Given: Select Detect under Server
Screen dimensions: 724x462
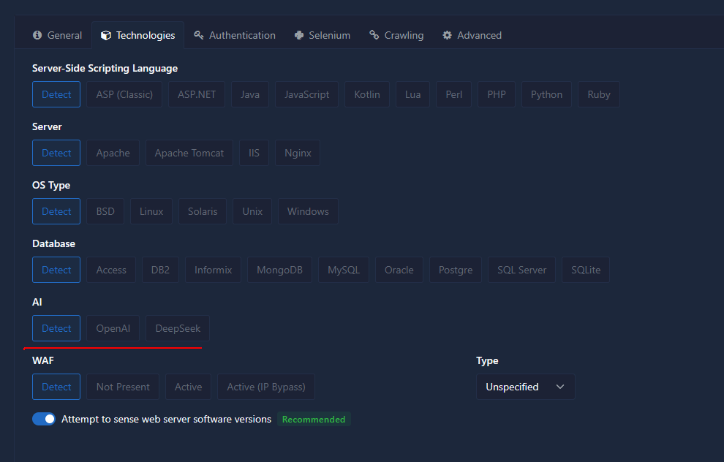Looking at the screenshot, I should point(56,153).
